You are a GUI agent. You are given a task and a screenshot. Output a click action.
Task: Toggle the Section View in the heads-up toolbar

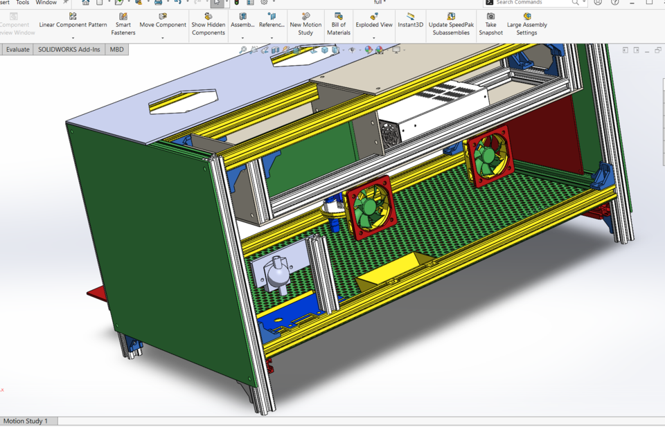coord(276,50)
